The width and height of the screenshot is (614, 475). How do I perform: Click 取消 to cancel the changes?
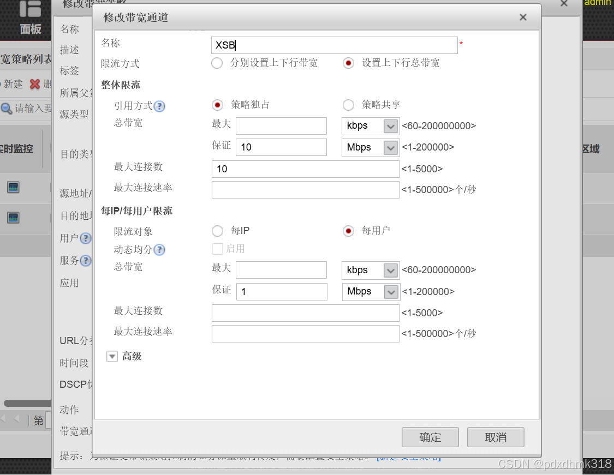[x=496, y=437]
